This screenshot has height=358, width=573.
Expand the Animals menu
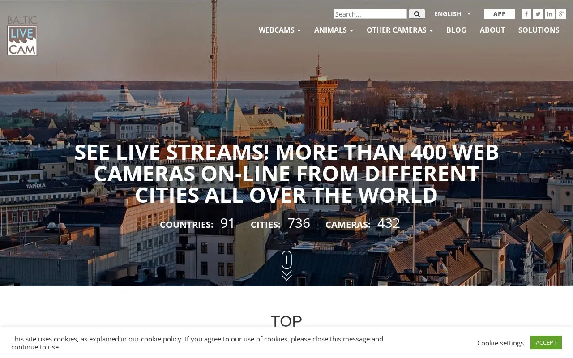334,30
